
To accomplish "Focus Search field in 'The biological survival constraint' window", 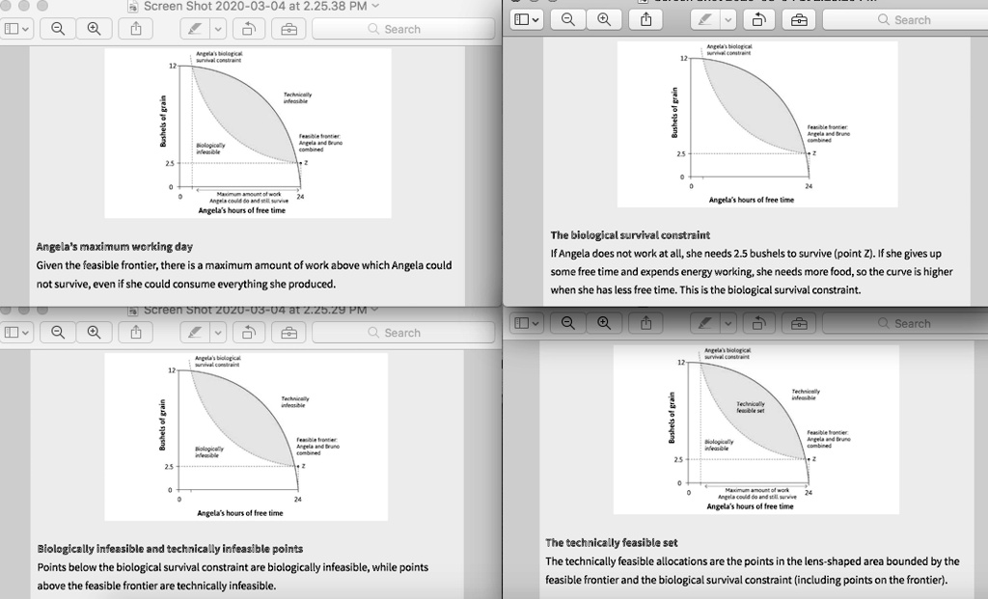I will coord(905,19).
